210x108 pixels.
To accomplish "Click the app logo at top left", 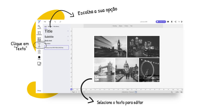I will coord(39,22).
